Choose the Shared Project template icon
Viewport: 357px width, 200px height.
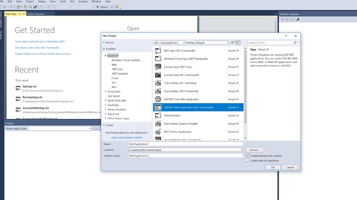tap(158, 116)
